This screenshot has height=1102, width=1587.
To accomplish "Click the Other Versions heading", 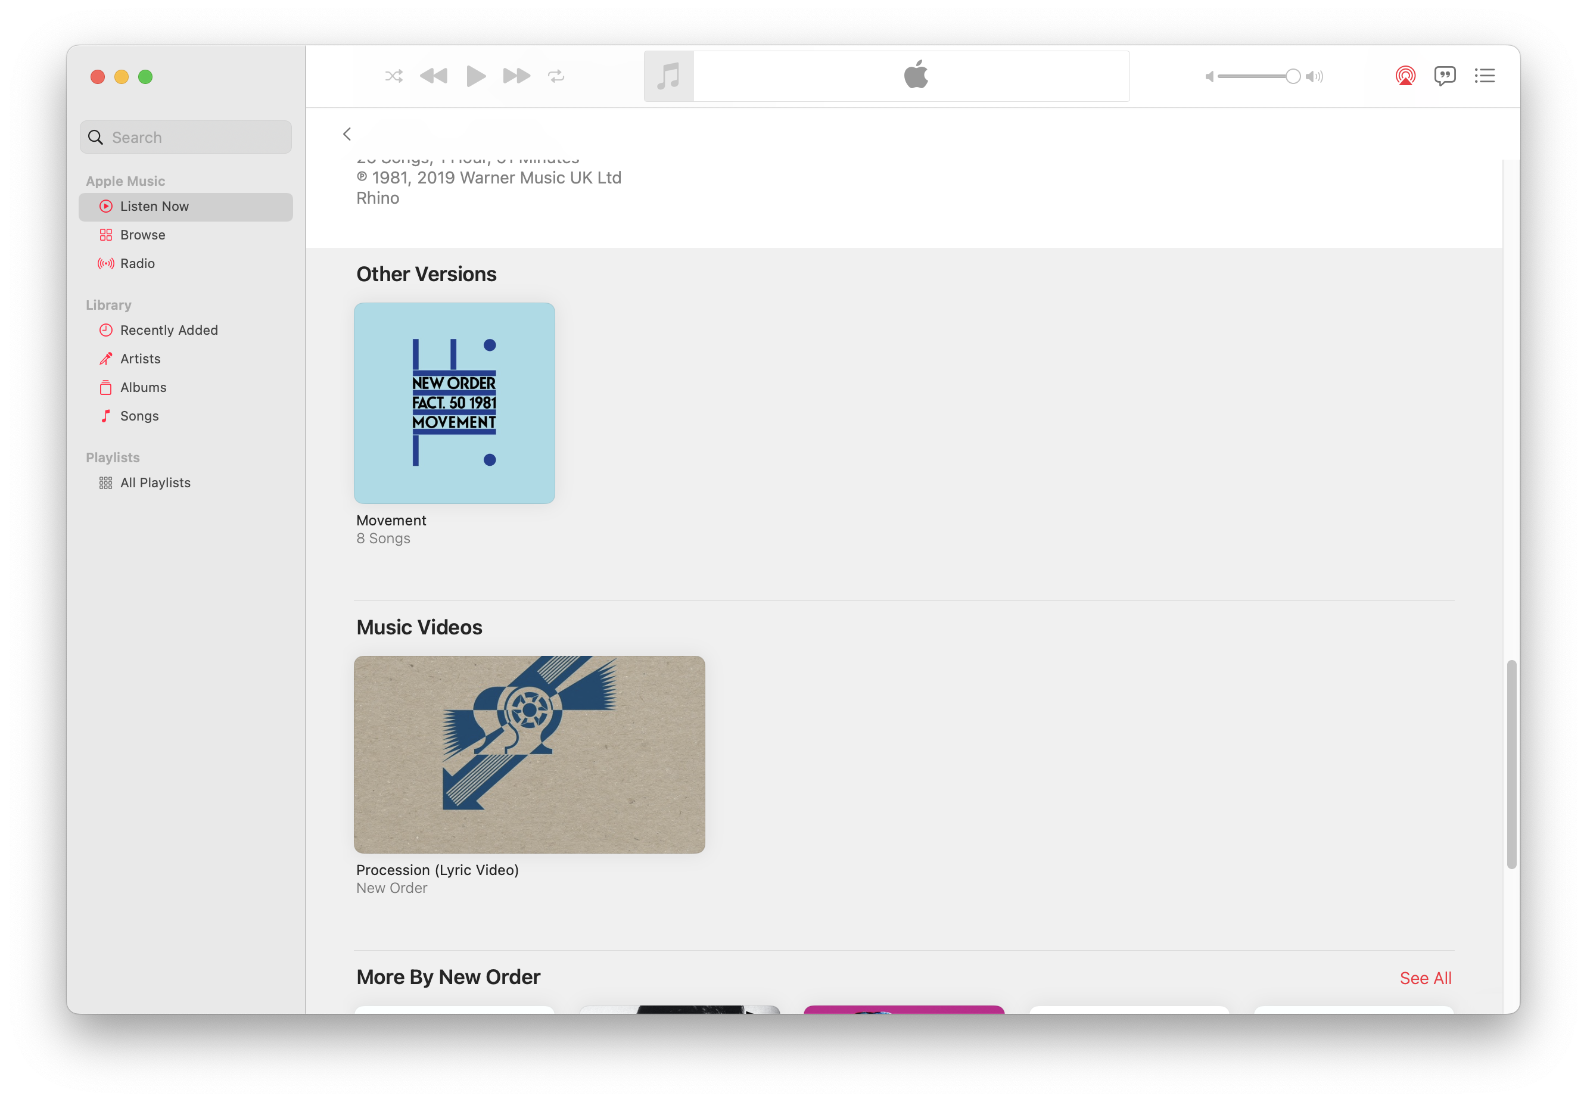I will coord(426,274).
